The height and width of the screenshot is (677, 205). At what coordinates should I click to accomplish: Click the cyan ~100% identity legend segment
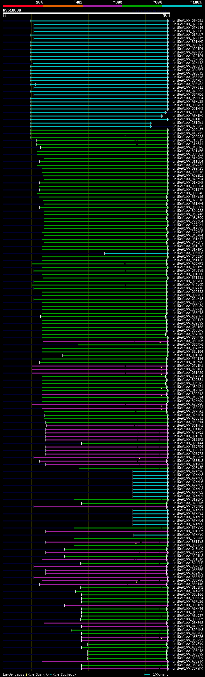point(182,6)
